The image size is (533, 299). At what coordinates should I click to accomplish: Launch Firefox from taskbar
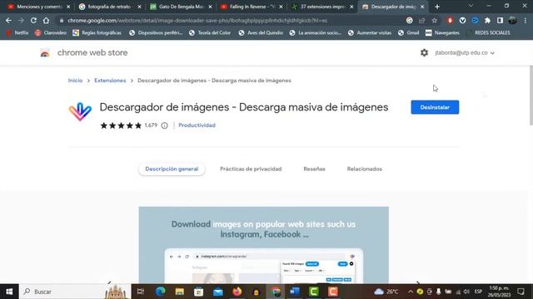click(237, 292)
